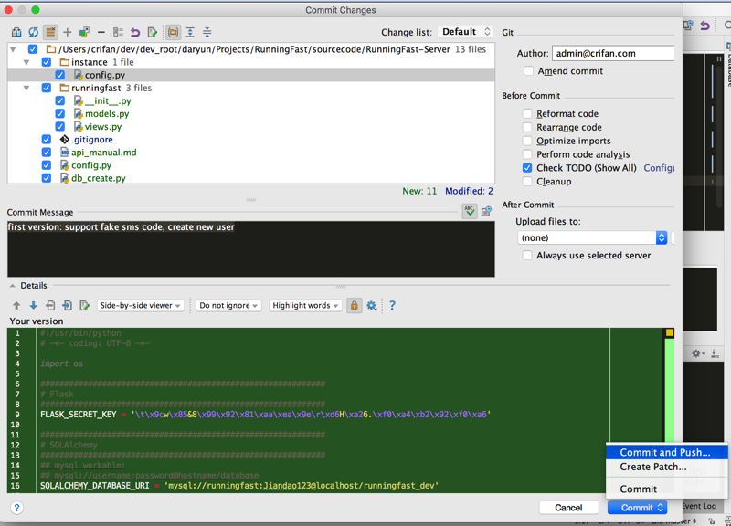Click the Revert (purple undo arrow) icon
Viewport: 731px width, 526px height.
tap(135, 32)
